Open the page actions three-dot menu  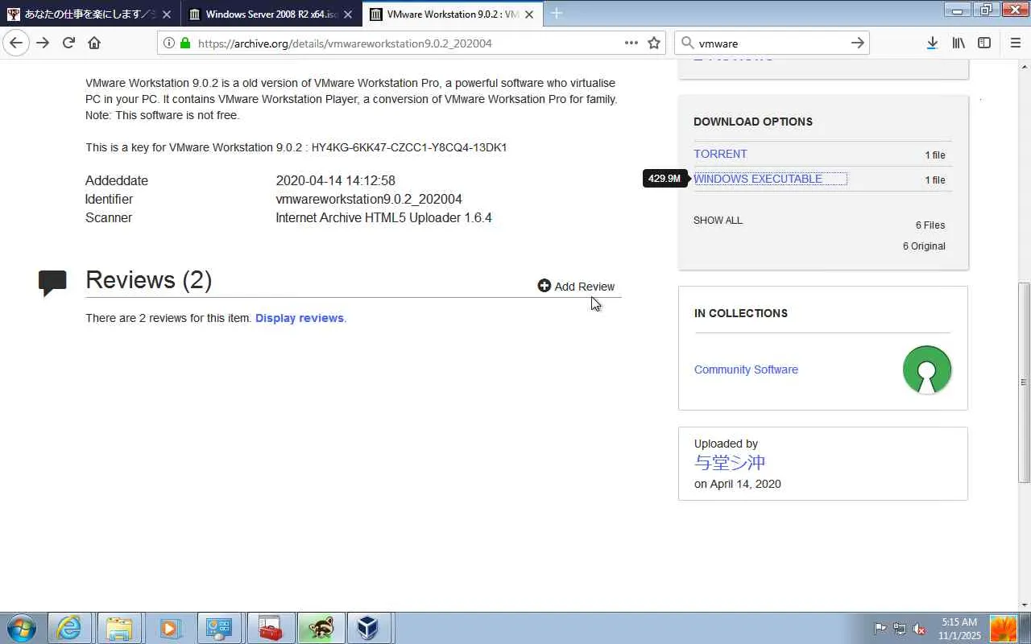631,43
